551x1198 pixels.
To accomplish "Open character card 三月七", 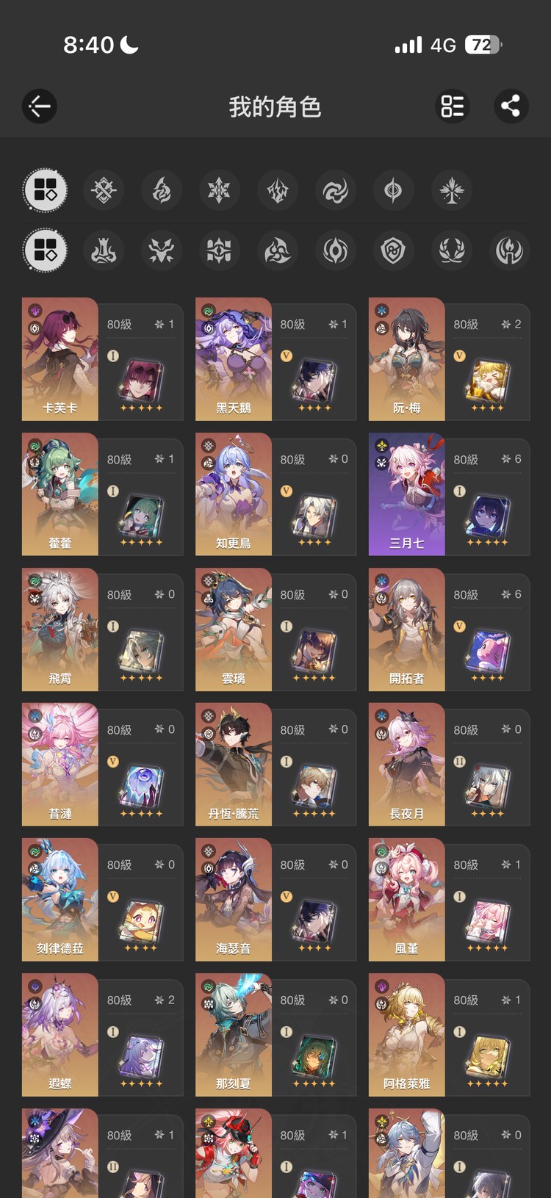I will pyautogui.click(x=449, y=494).
